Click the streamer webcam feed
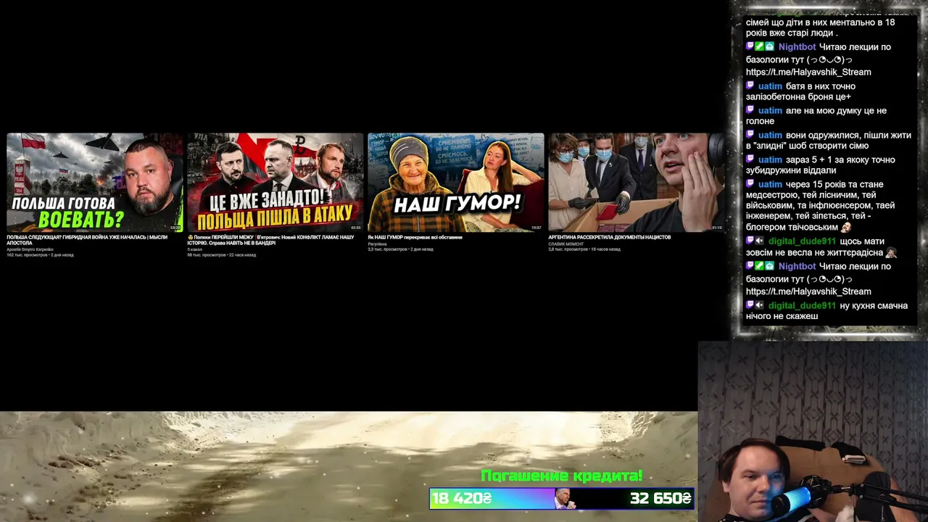The height and width of the screenshot is (522, 928). (813, 432)
